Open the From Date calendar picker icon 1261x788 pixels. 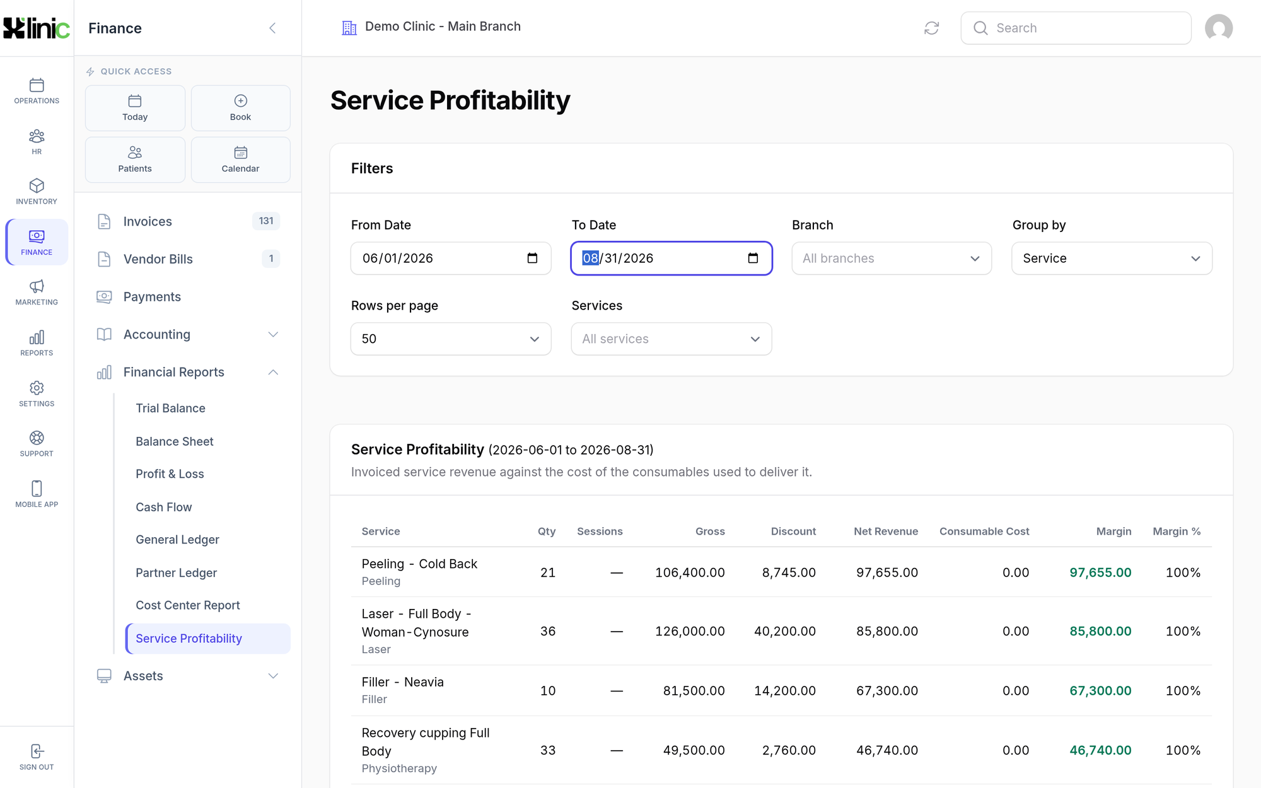pos(532,258)
